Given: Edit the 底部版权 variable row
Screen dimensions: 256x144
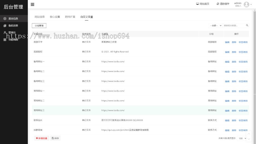Looking at the screenshot, I should (x=227, y=52).
